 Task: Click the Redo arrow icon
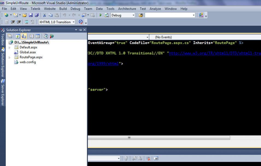click(x=74, y=15)
